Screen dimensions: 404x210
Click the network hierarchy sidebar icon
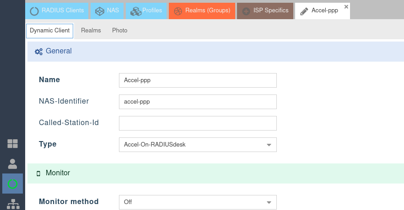point(12,203)
